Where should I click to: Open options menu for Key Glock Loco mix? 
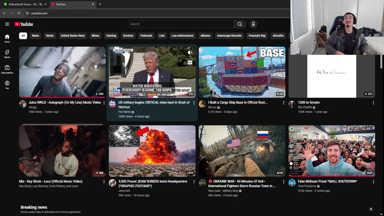pyautogui.click(x=104, y=181)
